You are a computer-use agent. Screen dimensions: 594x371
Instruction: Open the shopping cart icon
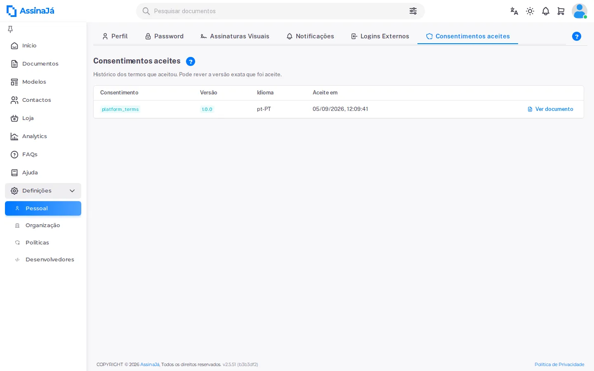561,11
